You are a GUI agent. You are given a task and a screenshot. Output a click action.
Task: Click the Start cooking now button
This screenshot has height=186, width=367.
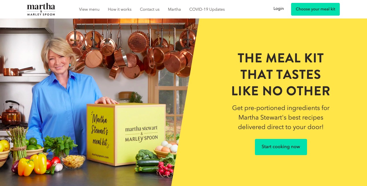click(x=281, y=147)
